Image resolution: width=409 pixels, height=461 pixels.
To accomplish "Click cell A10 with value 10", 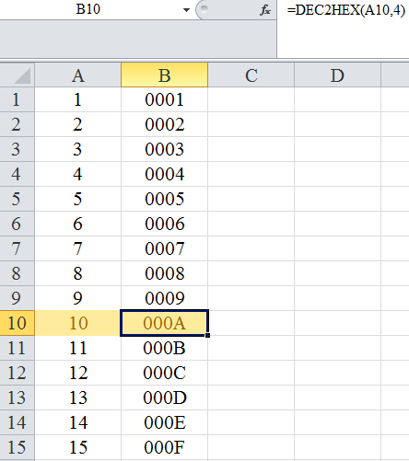I will tap(78, 323).
